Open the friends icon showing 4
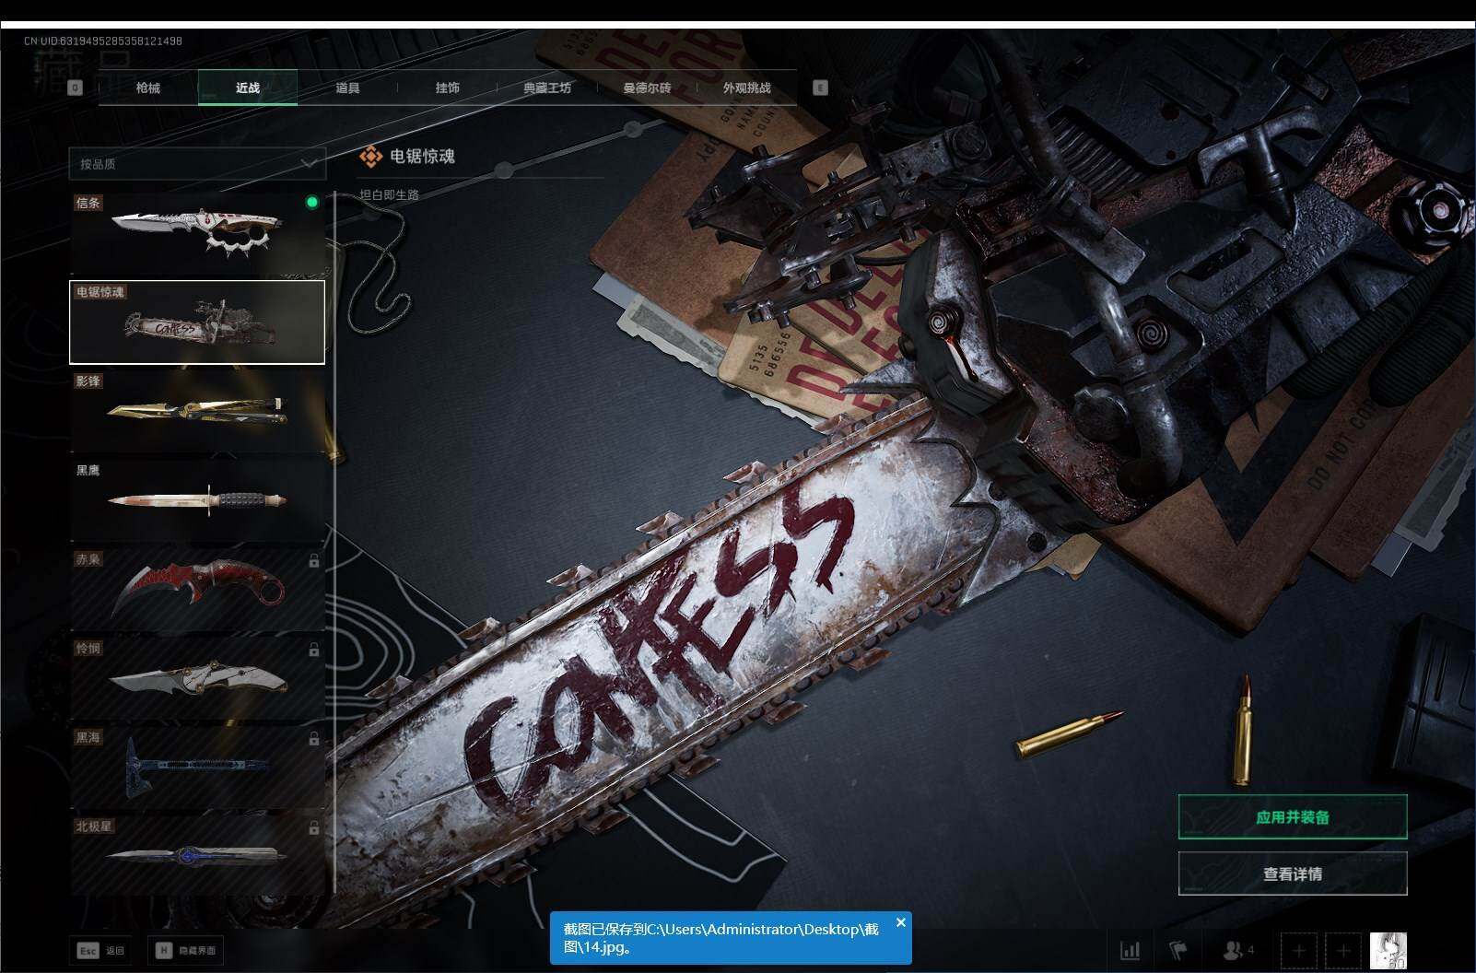Viewport: 1476px width, 973px height. coord(1237,950)
